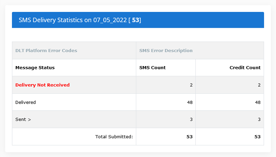Click SMS count 2 for Delivery Not Received
Screen dimensions: 276x157
tap(191, 85)
